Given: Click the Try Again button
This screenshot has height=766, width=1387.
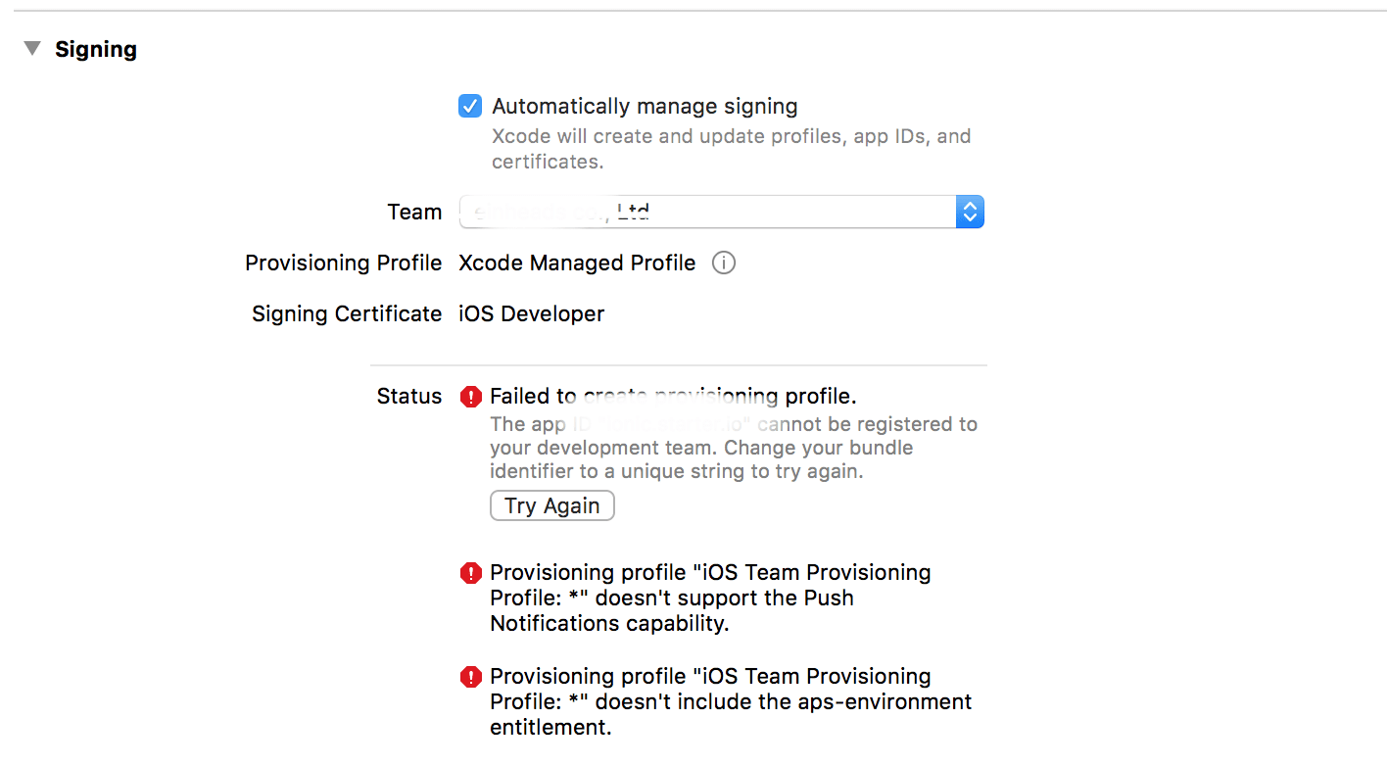Looking at the screenshot, I should pyautogui.click(x=552, y=505).
